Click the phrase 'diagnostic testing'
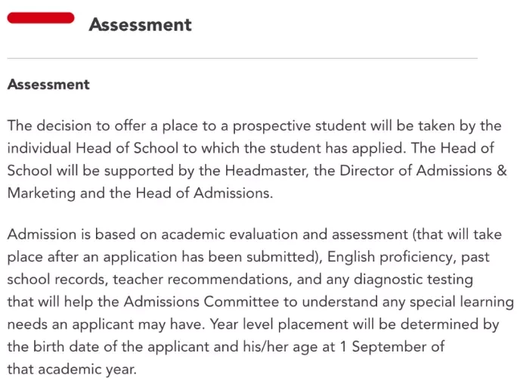Screen dimensions: 520x387 (x=413, y=280)
